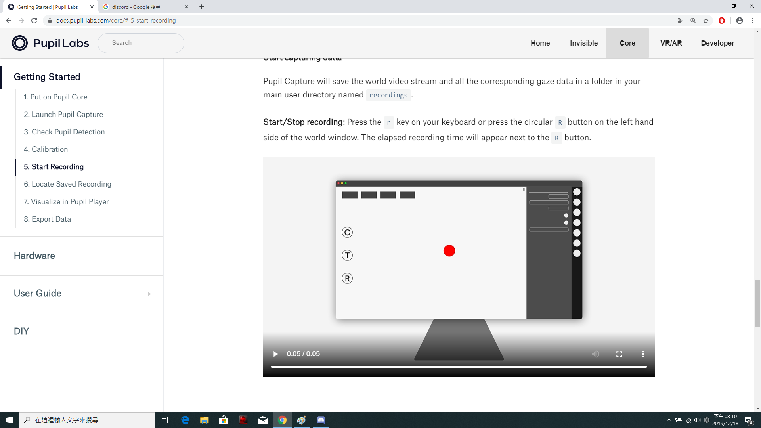Select 5. Start Recording in sidebar

click(x=54, y=167)
